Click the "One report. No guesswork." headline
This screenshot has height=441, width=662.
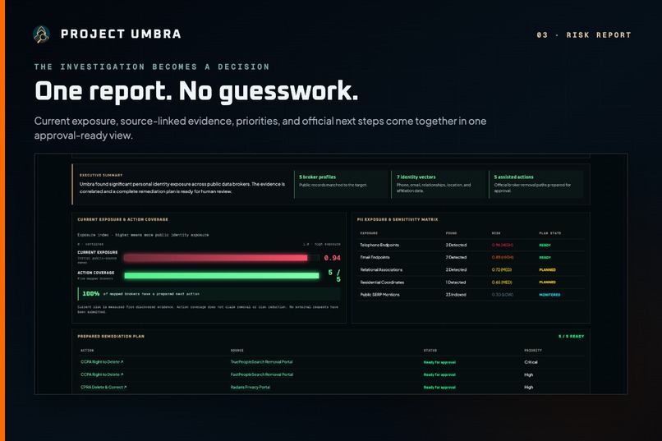pyautogui.click(x=196, y=91)
